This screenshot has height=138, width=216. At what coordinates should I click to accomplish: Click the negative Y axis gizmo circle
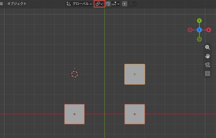[x=199, y=39]
